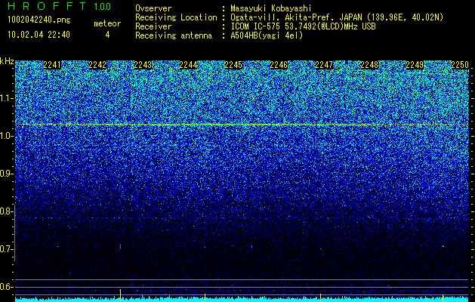Click the 0.6 kHz axis label

coord(6,287)
